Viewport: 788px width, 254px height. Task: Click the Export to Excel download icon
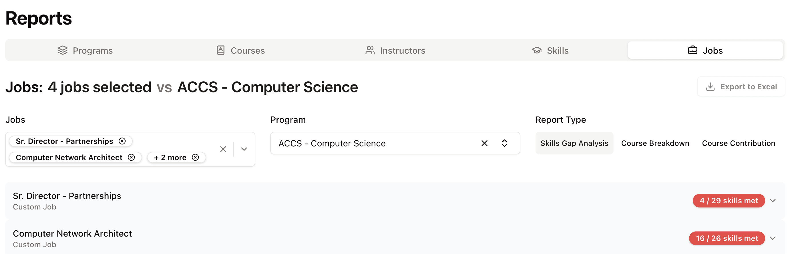[x=710, y=87]
